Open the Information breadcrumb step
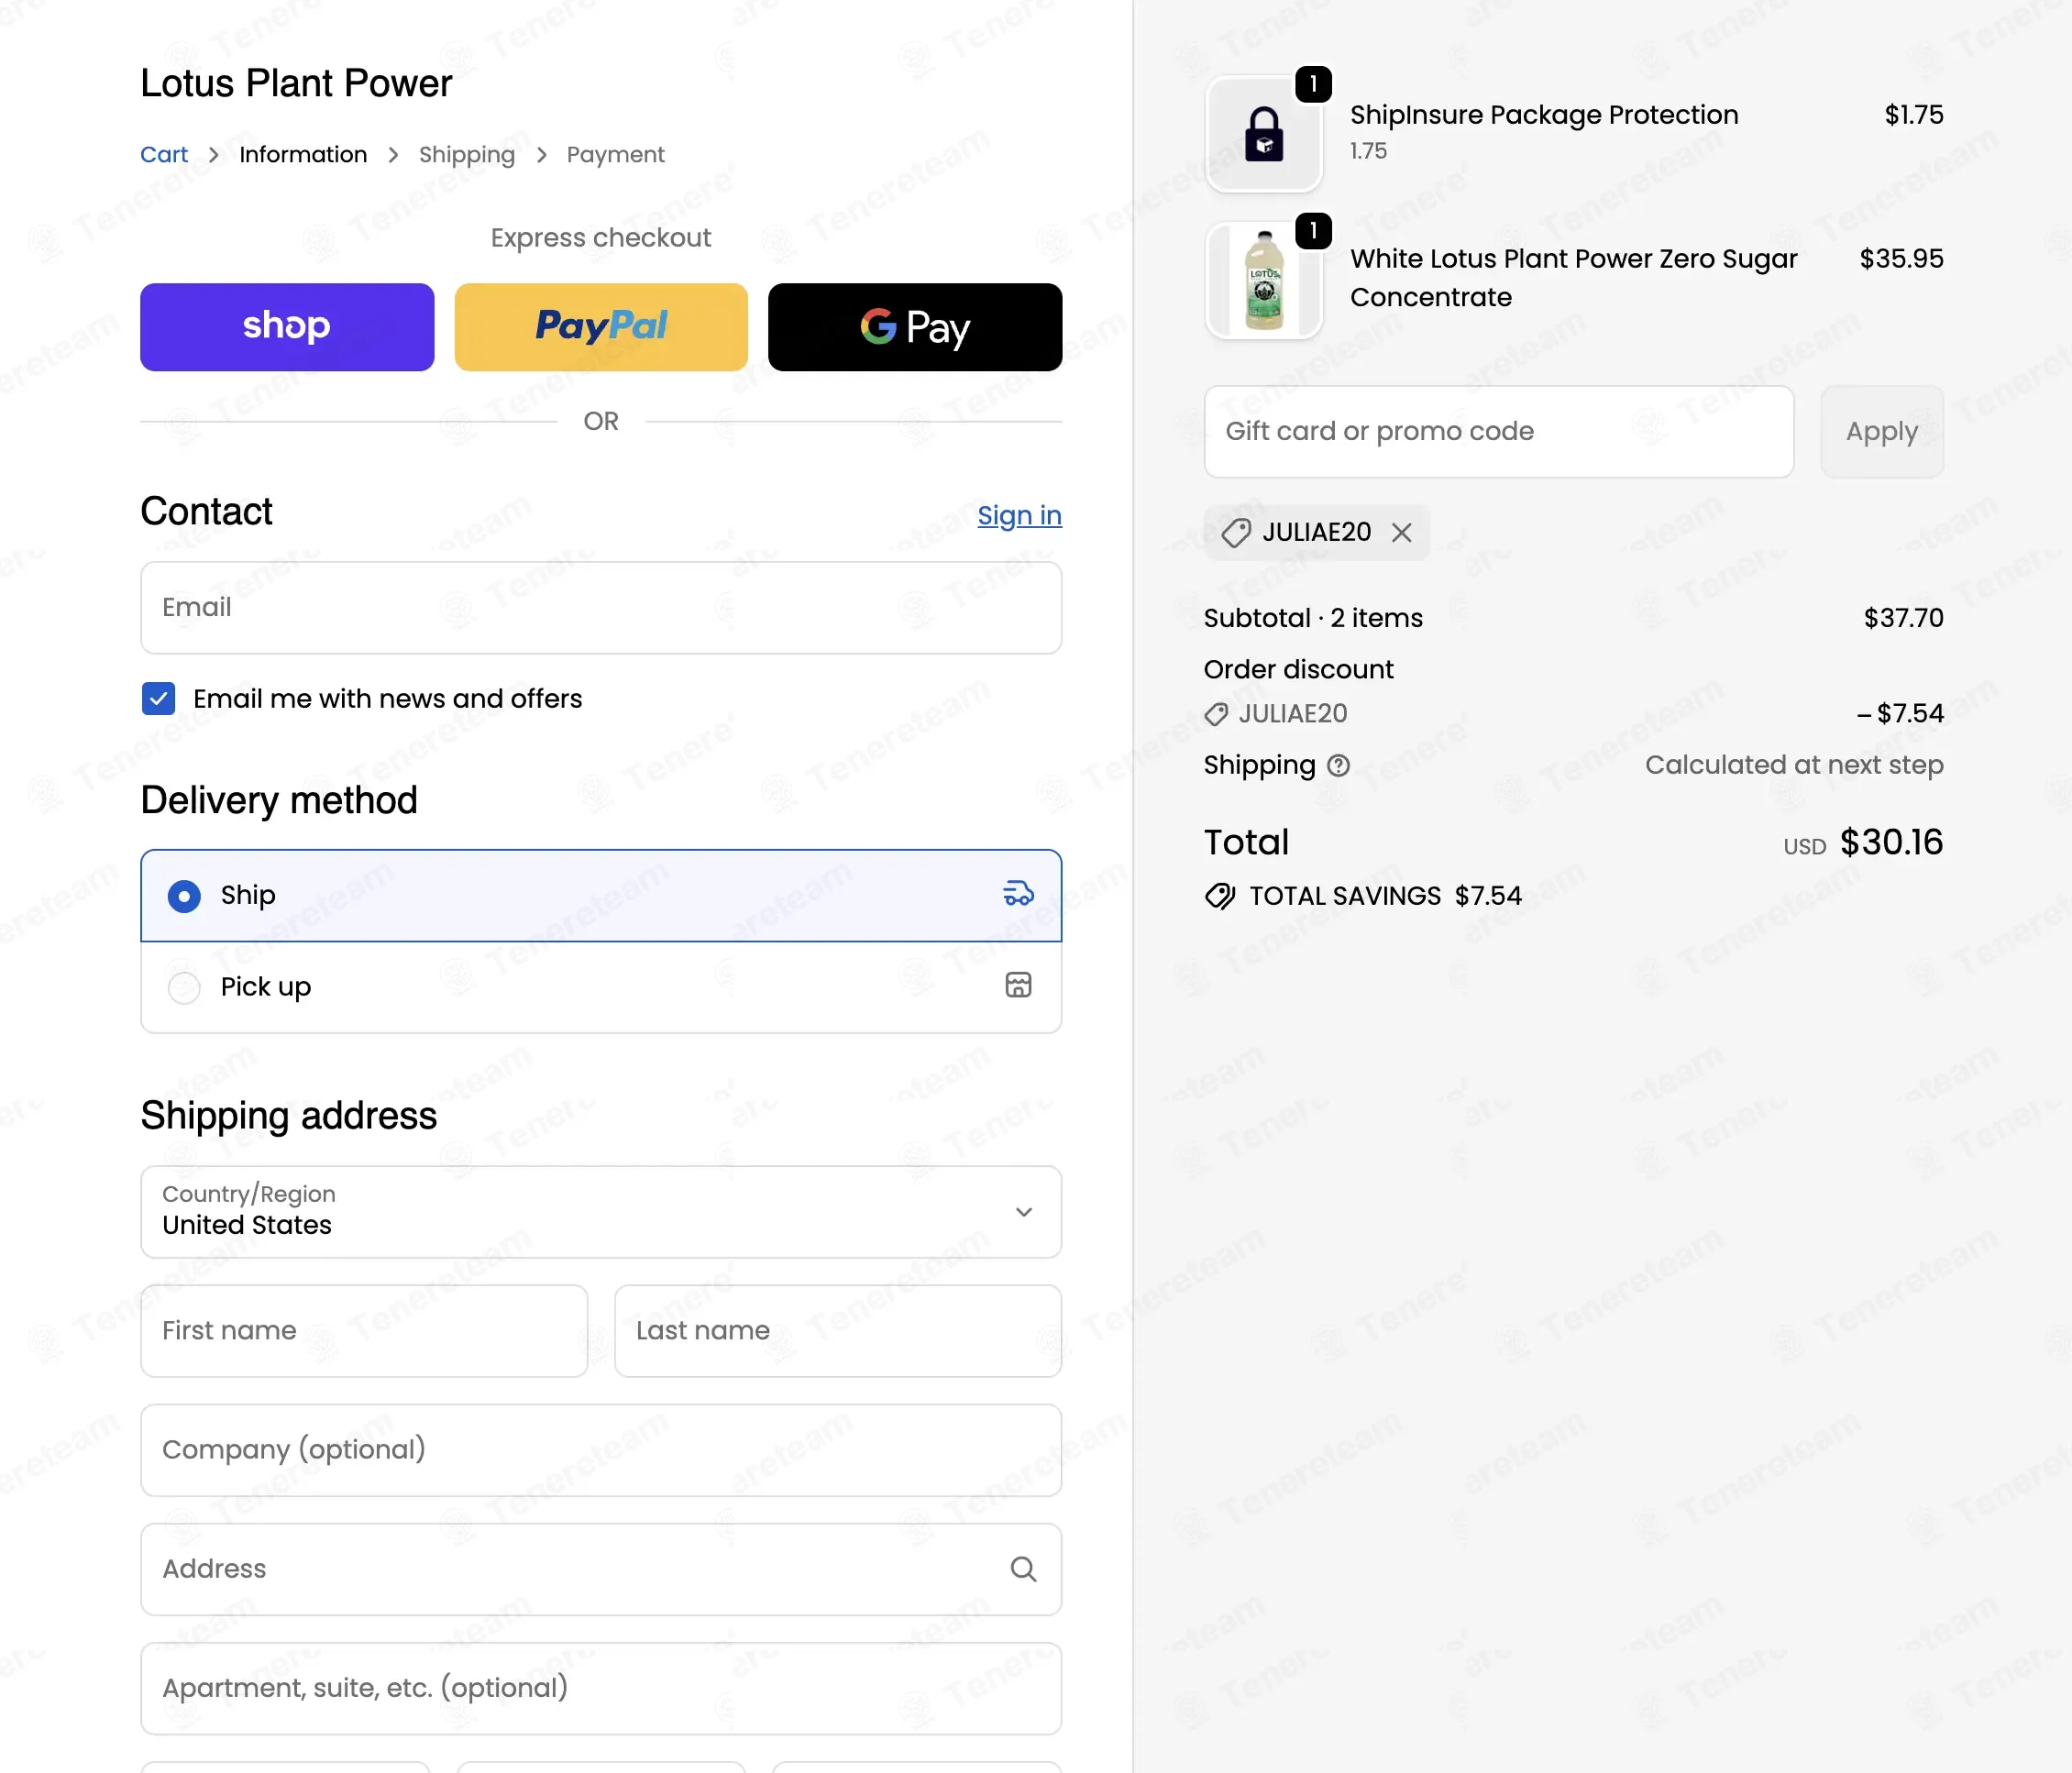This screenshot has width=2072, height=1773. pyautogui.click(x=303, y=155)
